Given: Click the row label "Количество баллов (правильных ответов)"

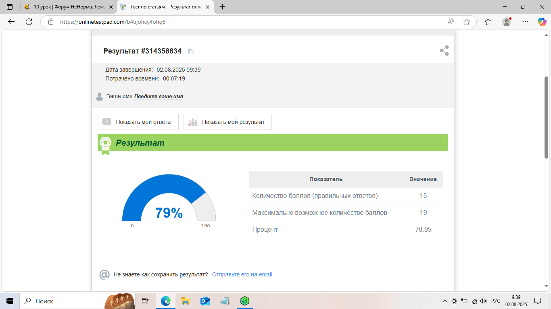Looking at the screenshot, I should pos(315,196).
